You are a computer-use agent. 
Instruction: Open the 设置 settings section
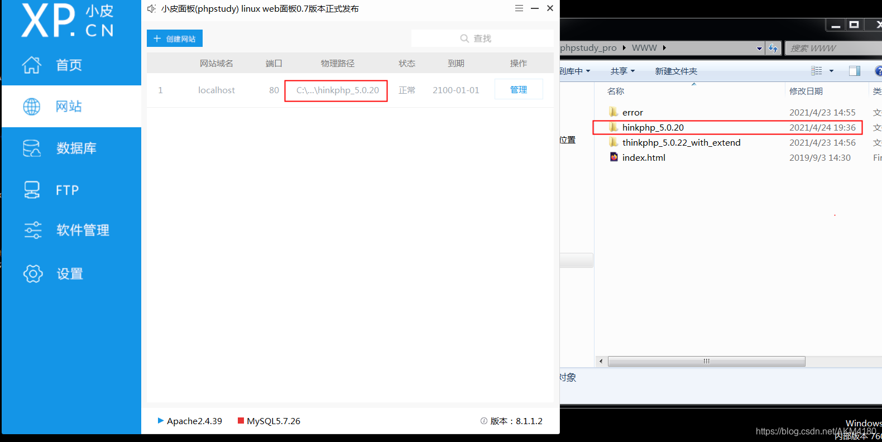coord(71,273)
